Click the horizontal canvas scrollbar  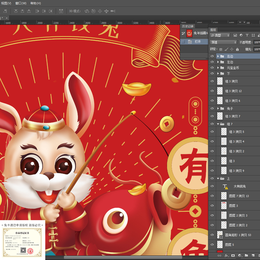pyautogui.click(x=123, y=257)
